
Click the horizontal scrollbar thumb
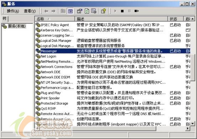tap(98, 128)
